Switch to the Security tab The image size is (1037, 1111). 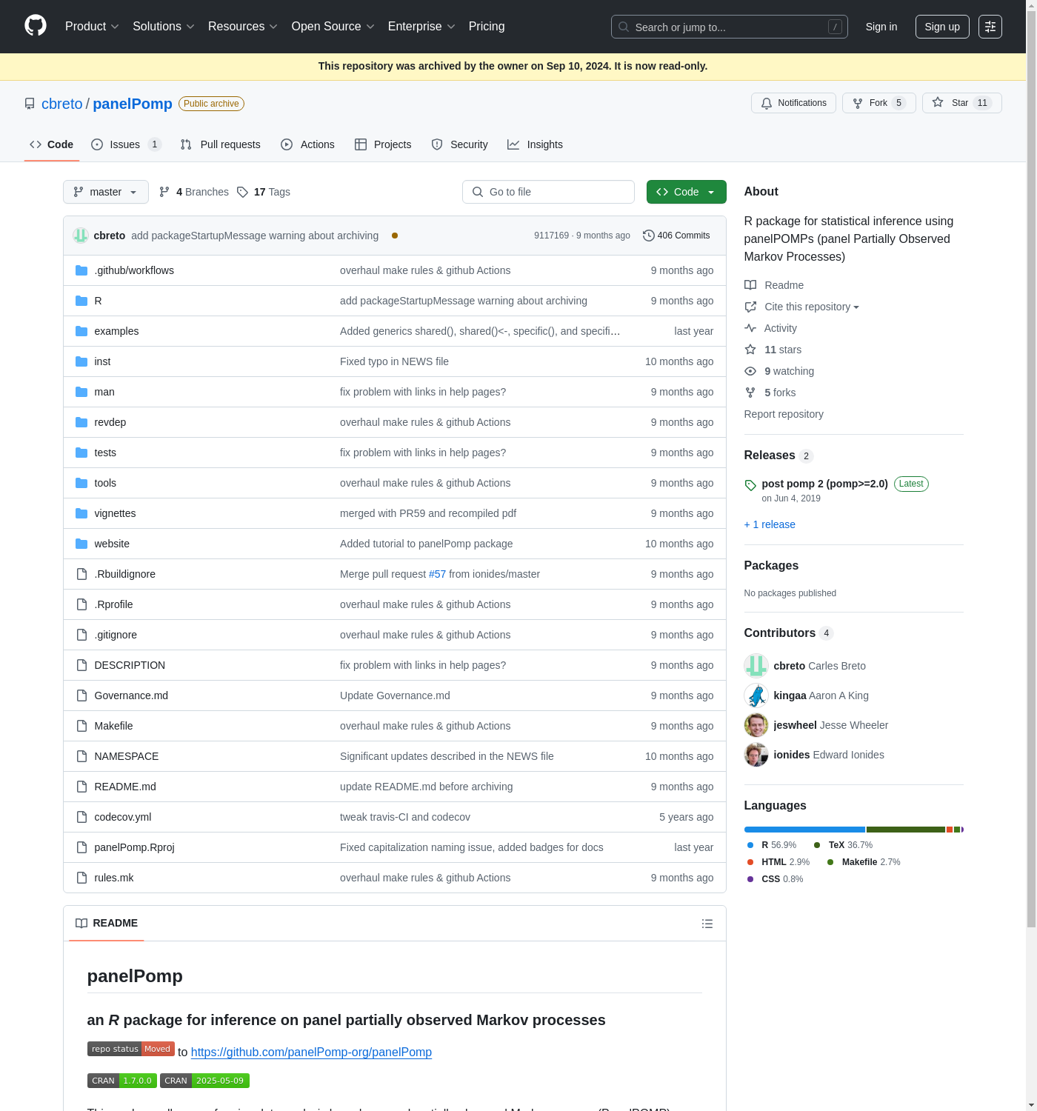pyautogui.click(x=460, y=144)
